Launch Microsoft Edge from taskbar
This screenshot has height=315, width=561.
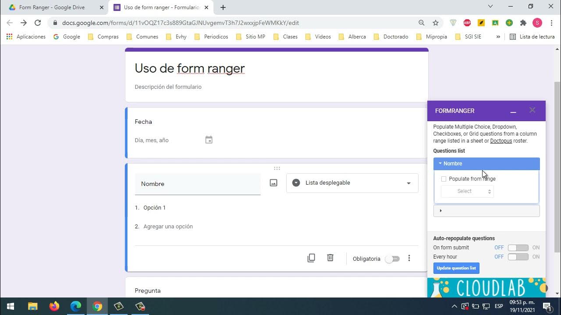click(x=76, y=306)
